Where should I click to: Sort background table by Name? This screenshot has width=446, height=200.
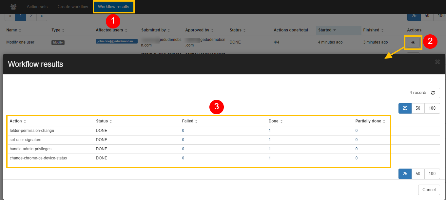pos(14,30)
